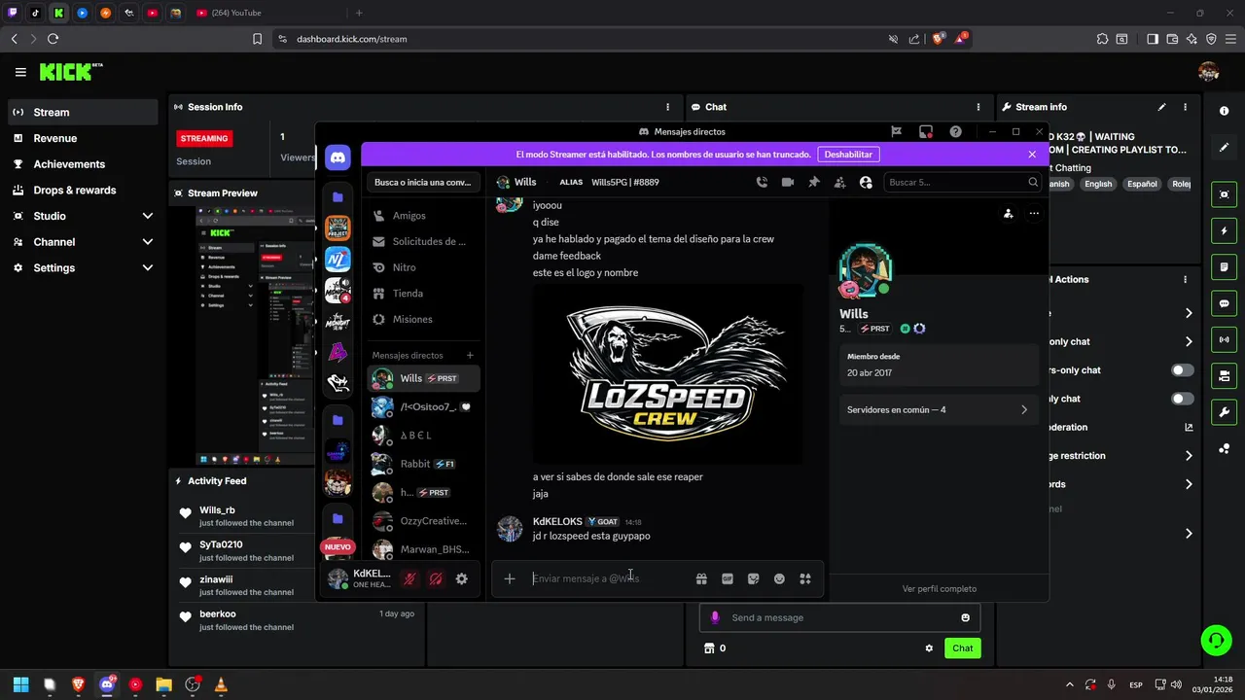Open the Amigos section
The height and width of the screenshot is (700, 1245).
(x=425, y=216)
